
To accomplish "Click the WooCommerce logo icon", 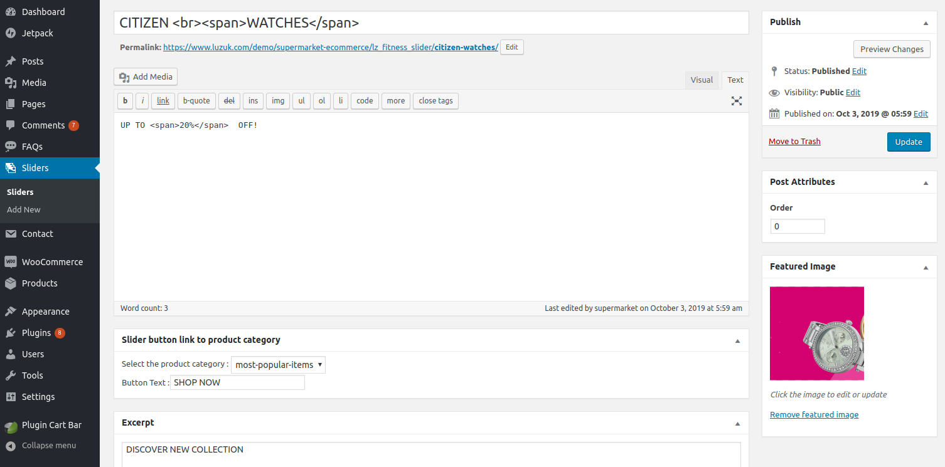I will coord(11,262).
